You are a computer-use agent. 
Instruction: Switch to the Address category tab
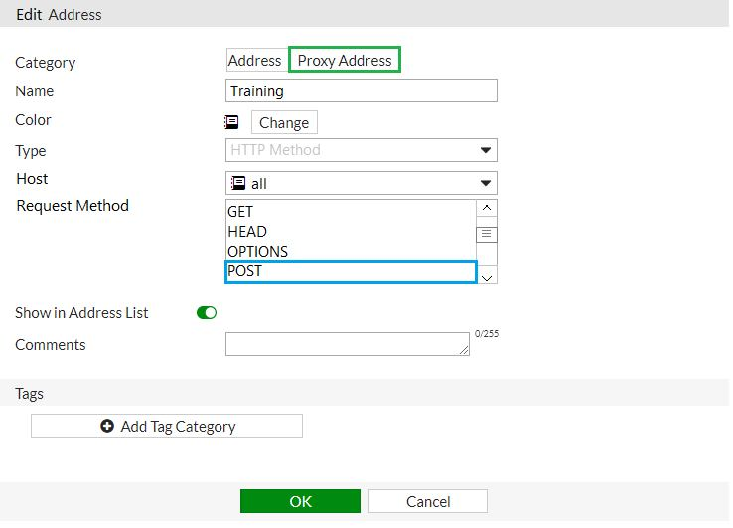(x=255, y=61)
